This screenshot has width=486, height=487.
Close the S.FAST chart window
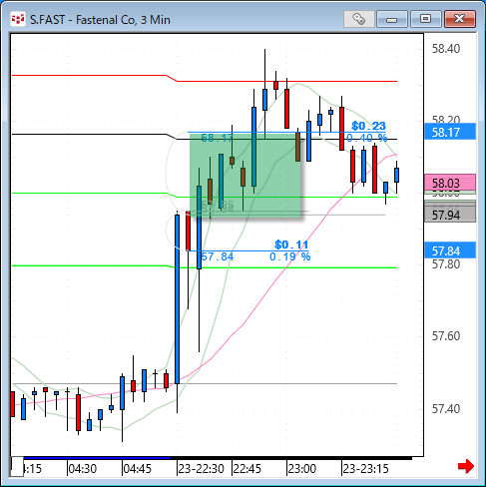coord(460,19)
